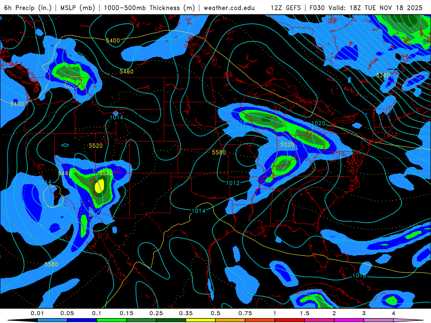Pick the red 1–1.5 legend swatch
The image size is (431, 323).
[290, 320]
